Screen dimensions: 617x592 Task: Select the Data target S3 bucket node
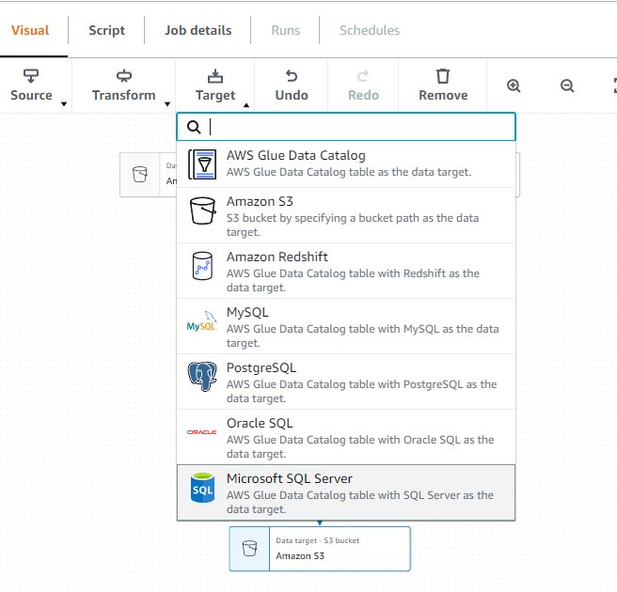click(x=320, y=549)
